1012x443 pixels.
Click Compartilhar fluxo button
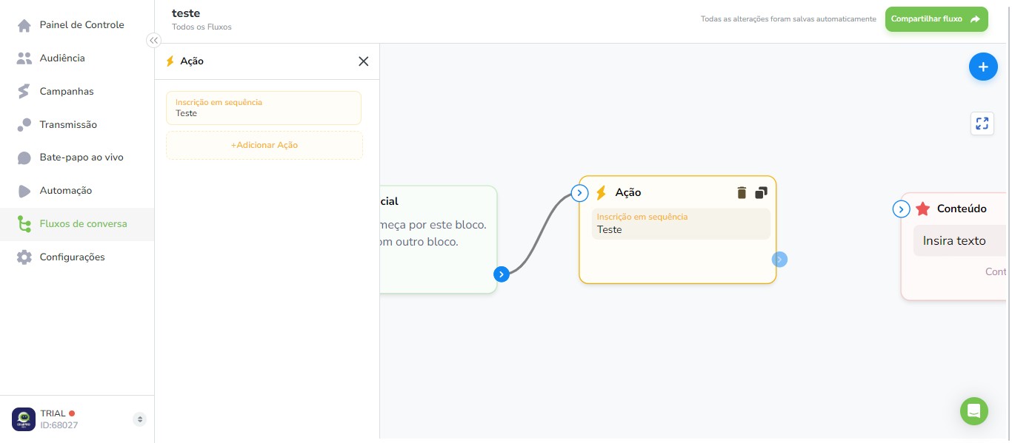point(936,19)
